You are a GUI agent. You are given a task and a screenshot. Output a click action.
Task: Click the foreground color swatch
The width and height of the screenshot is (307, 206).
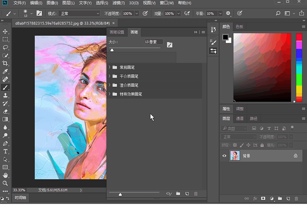pyautogui.click(x=225, y=37)
